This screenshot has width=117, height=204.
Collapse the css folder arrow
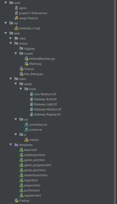tap(16, 119)
